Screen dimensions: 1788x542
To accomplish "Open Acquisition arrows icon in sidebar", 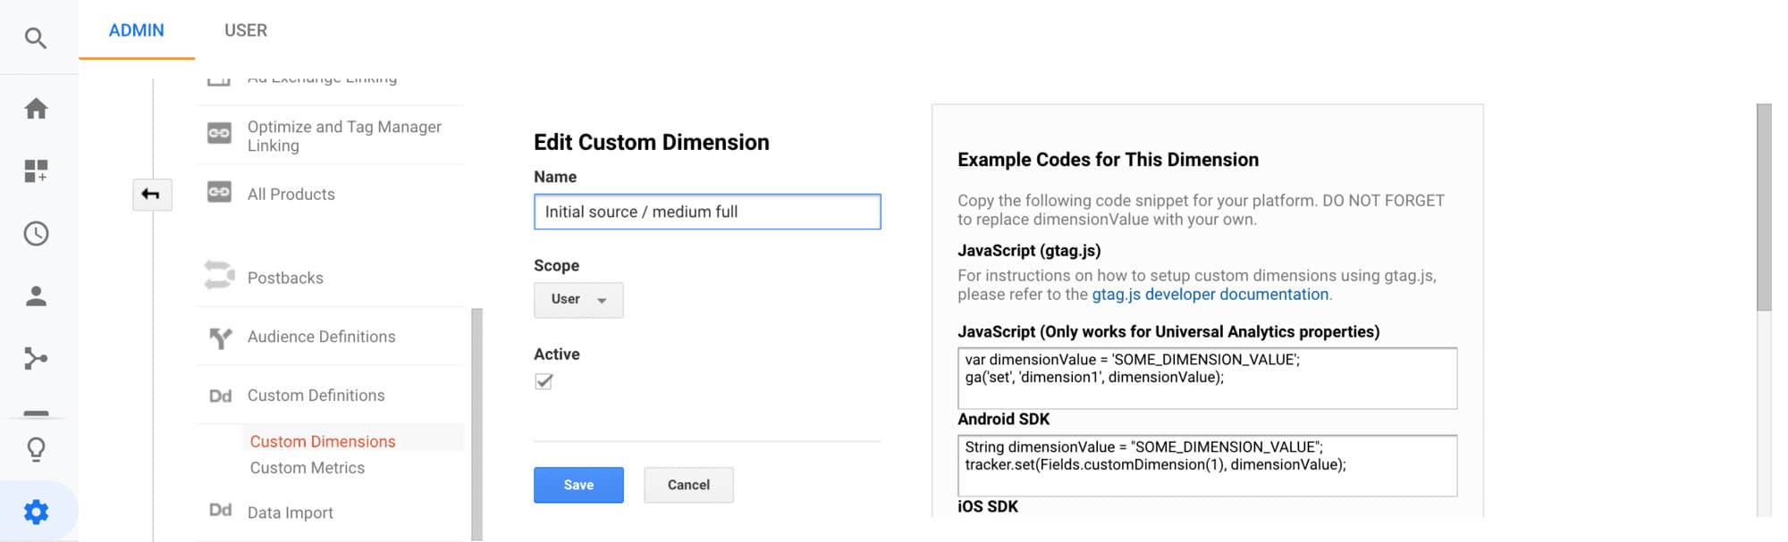I will 36,359.
